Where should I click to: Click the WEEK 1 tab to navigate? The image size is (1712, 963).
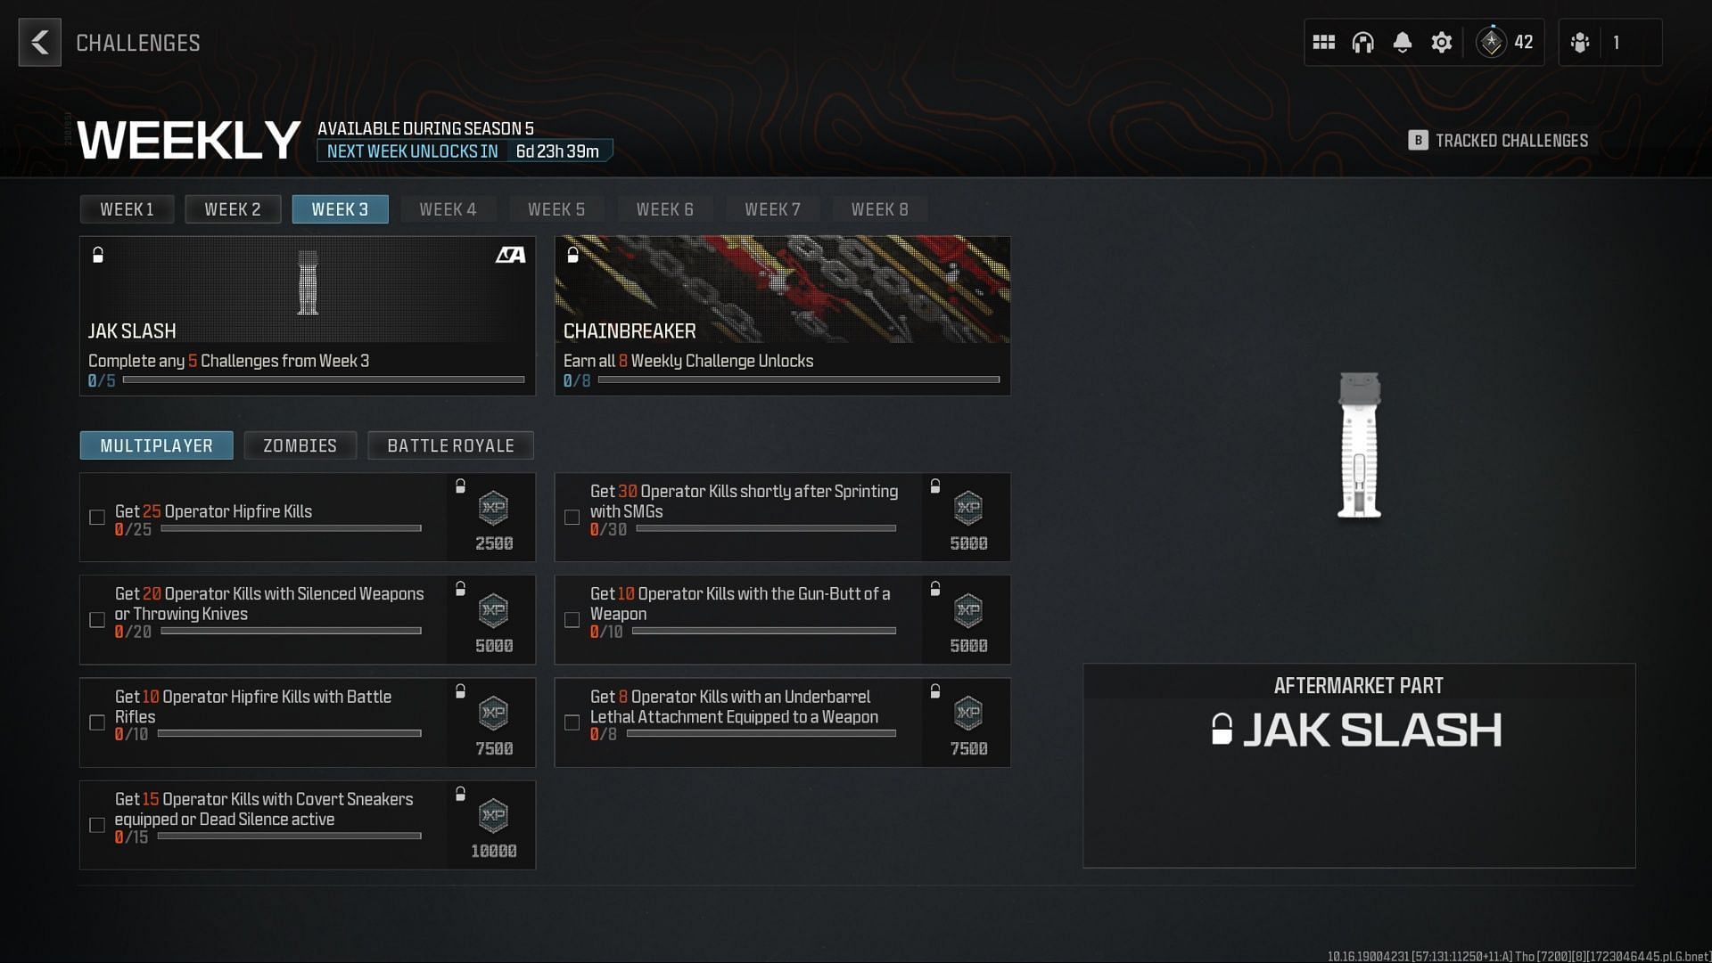pyautogui.click(x=125, y=209)
